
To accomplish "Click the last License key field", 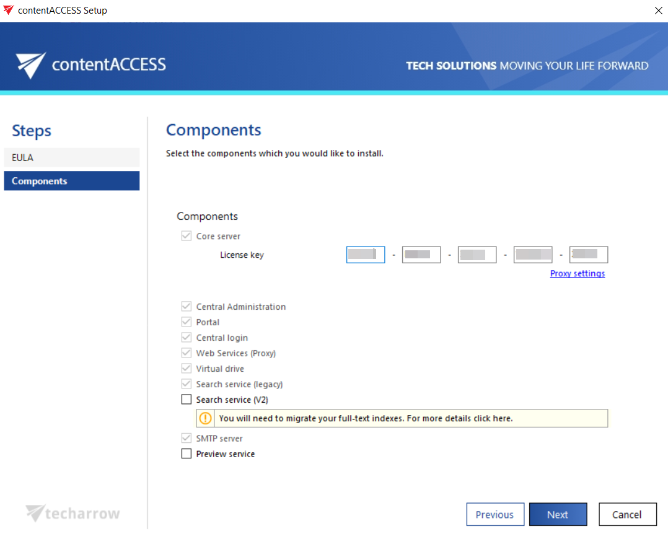I will click(x=588, y=255).
